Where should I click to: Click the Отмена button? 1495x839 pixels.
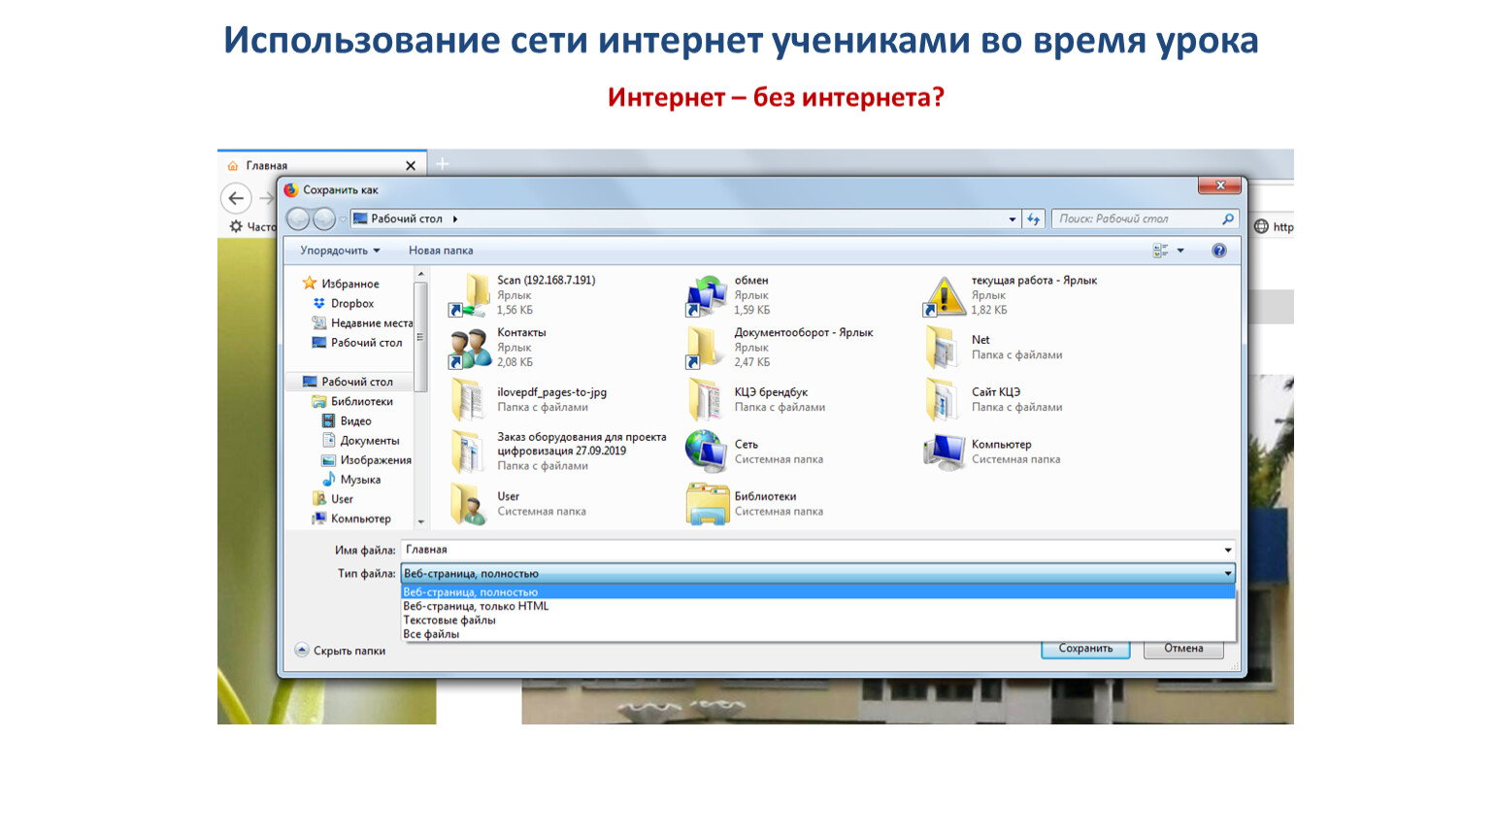point(1182,649)
